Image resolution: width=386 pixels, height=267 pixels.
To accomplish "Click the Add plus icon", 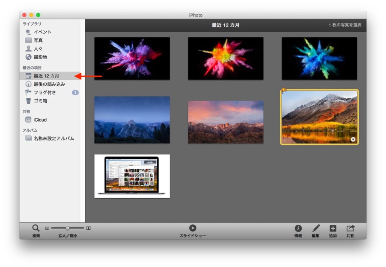I will pyautogui.click(x=333, y=228).
